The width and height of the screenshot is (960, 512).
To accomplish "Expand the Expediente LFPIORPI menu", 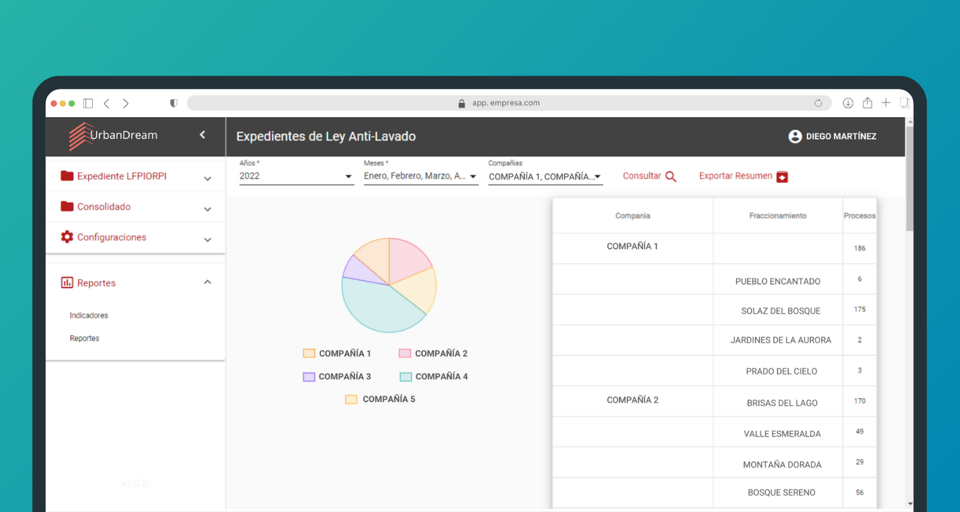I will (x=136, y=177).
